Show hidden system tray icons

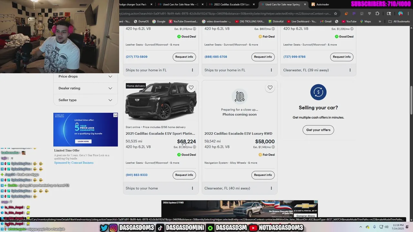pyautogui.click(x=361, y=227)
